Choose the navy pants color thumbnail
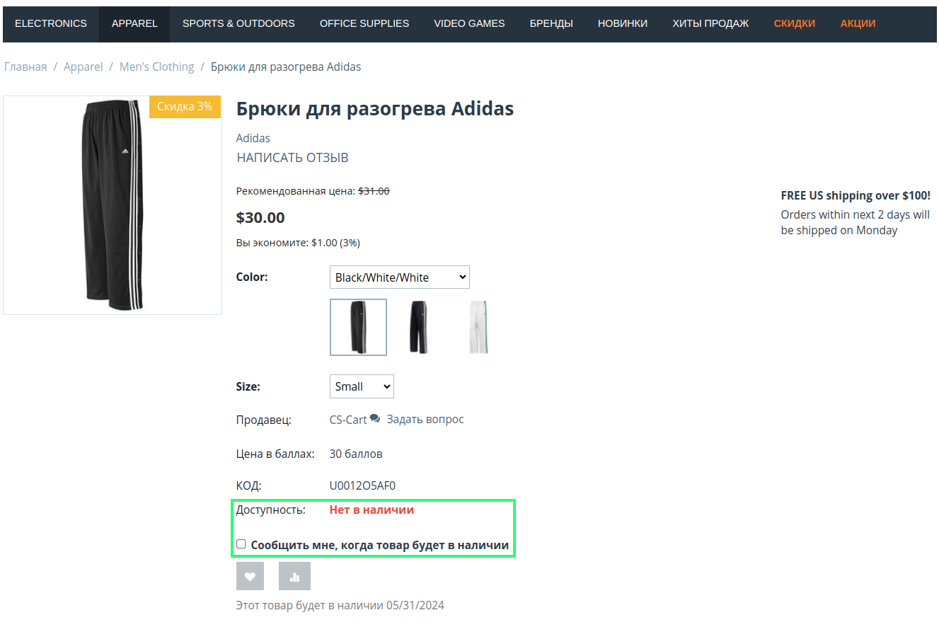The width and height of the screenshot is (939, 627). click(418, 327)
